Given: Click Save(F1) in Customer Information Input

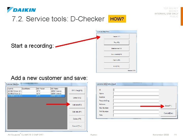Looking at the screenshot, I should point(168,106).
